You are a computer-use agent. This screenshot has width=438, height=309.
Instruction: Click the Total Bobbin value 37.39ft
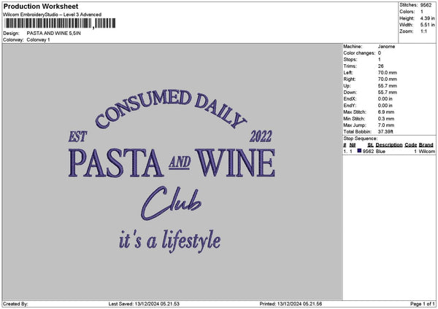coord(385,132)
